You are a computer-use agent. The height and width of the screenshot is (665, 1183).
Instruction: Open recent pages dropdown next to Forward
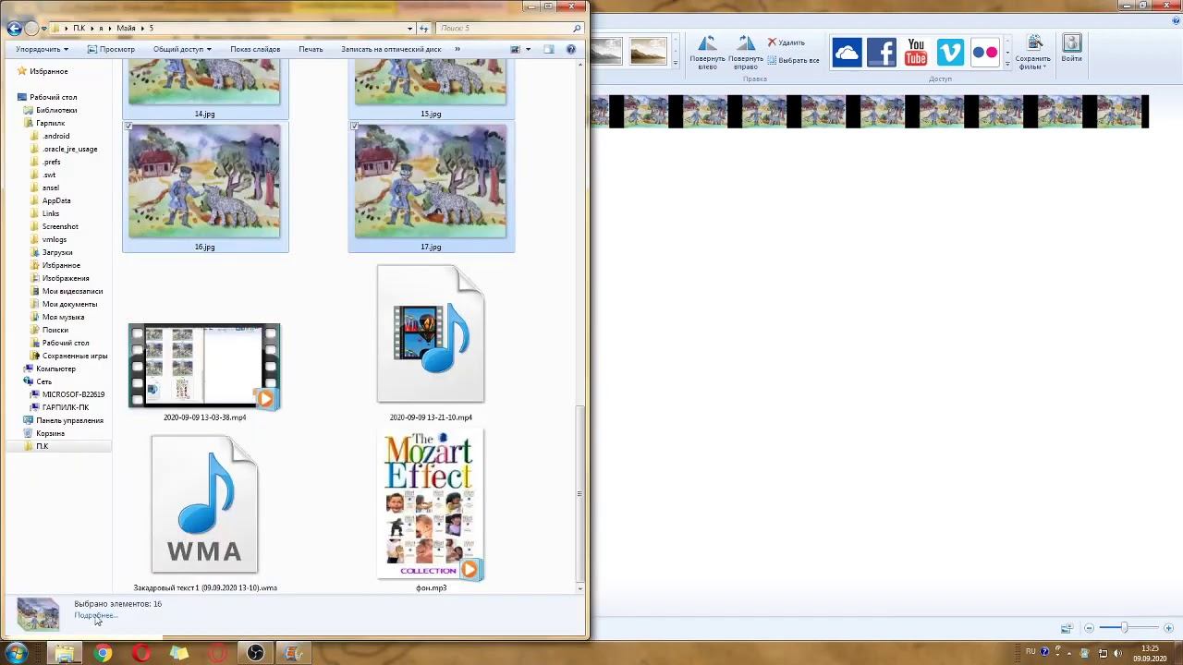pyautogui.click(x=45, y=28)
